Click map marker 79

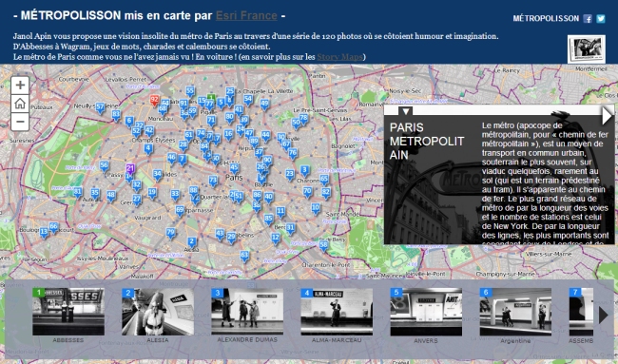(170, 233)
